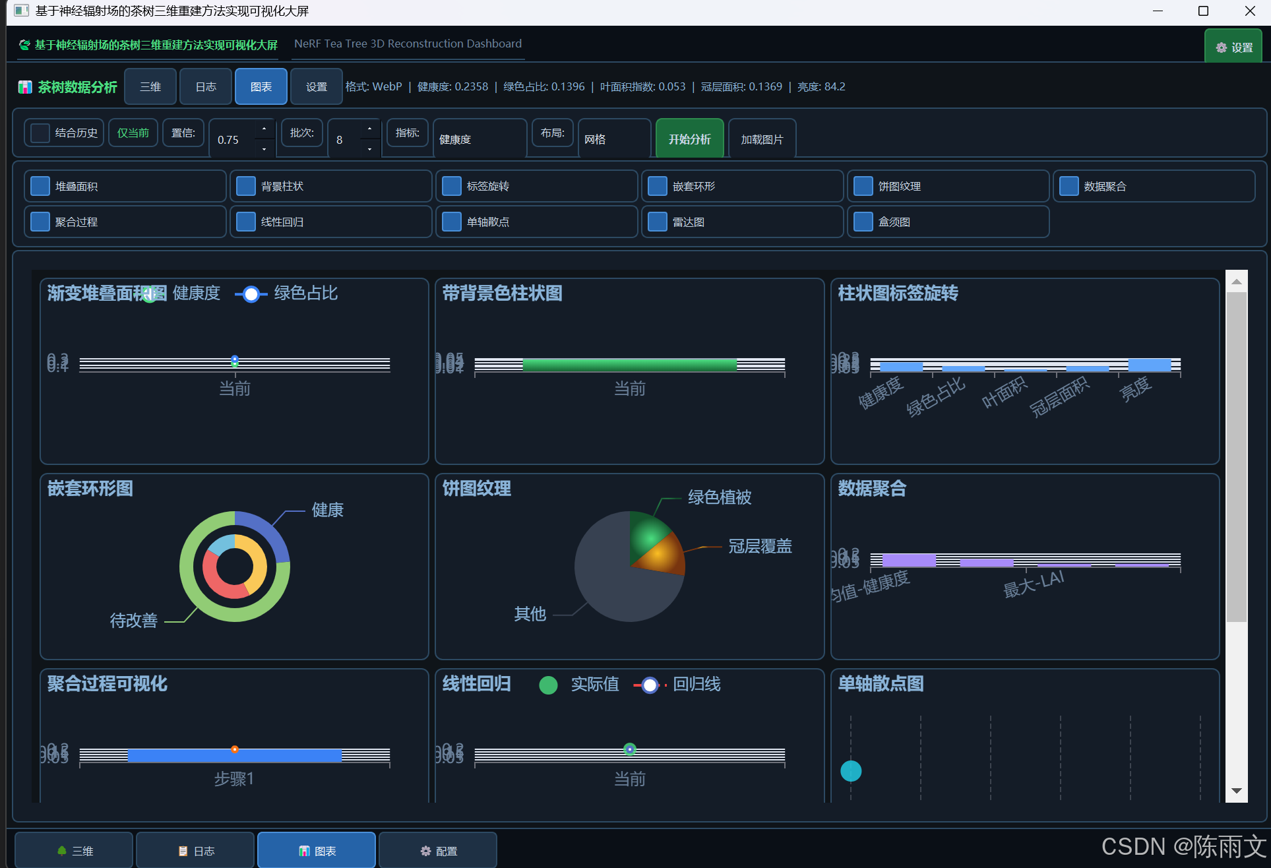Click the green 实际值 legend dot

[548, 685]
